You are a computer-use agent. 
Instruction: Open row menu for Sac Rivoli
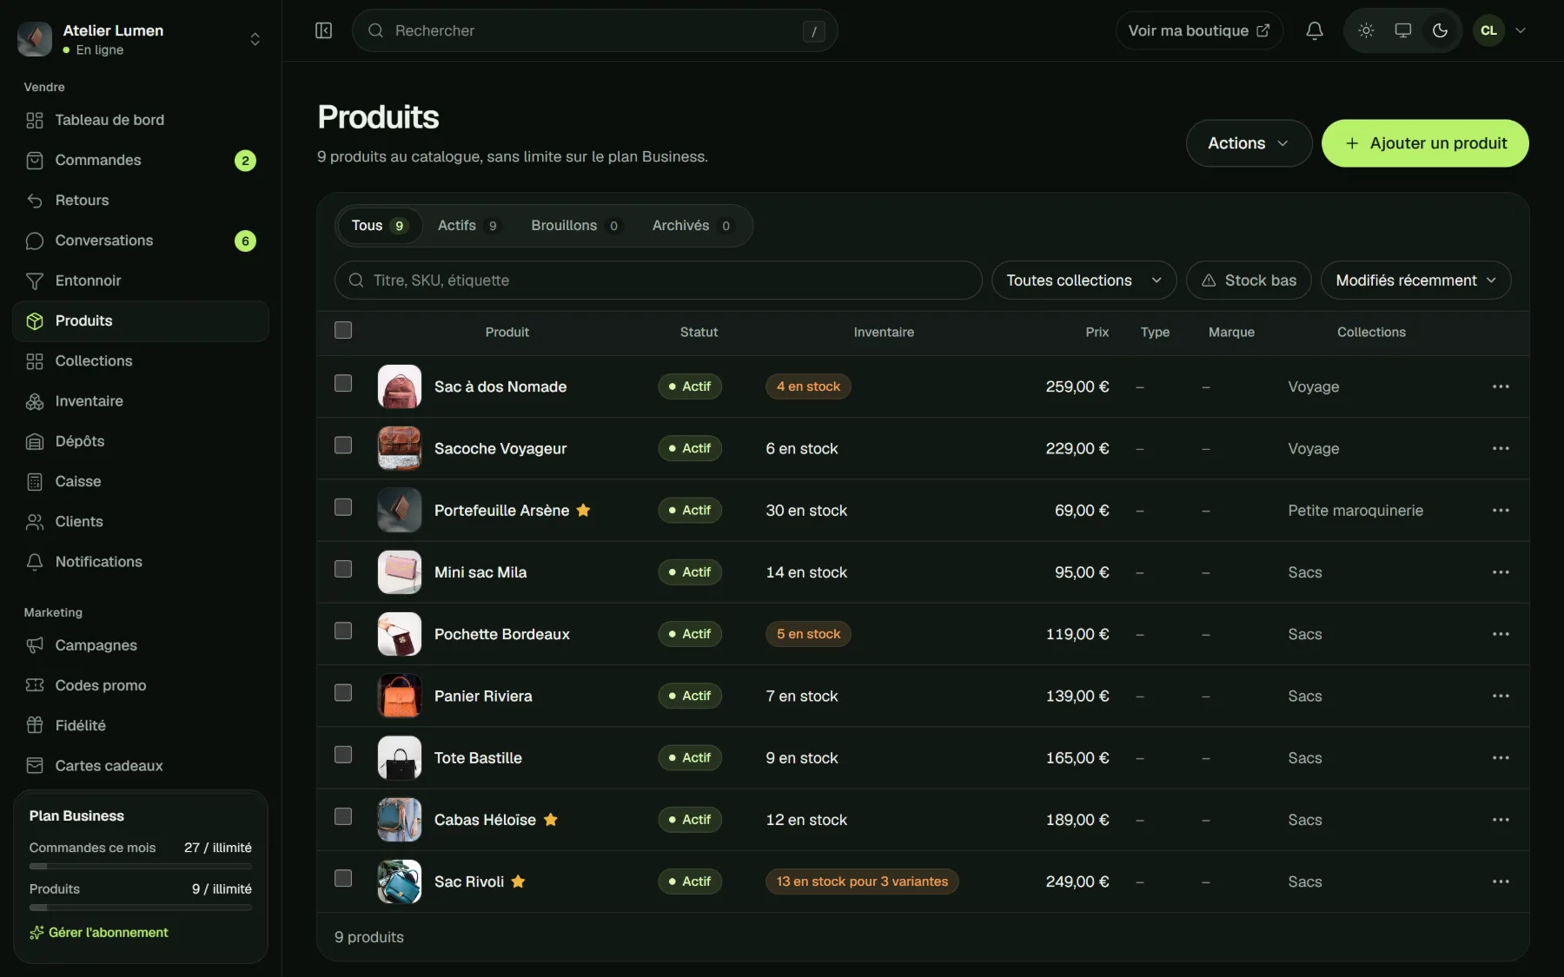1501,881
